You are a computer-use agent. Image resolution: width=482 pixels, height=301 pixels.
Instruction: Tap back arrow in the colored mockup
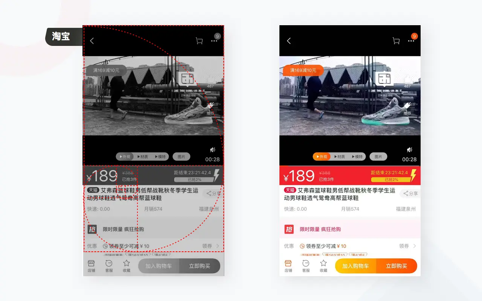point(289,41)
